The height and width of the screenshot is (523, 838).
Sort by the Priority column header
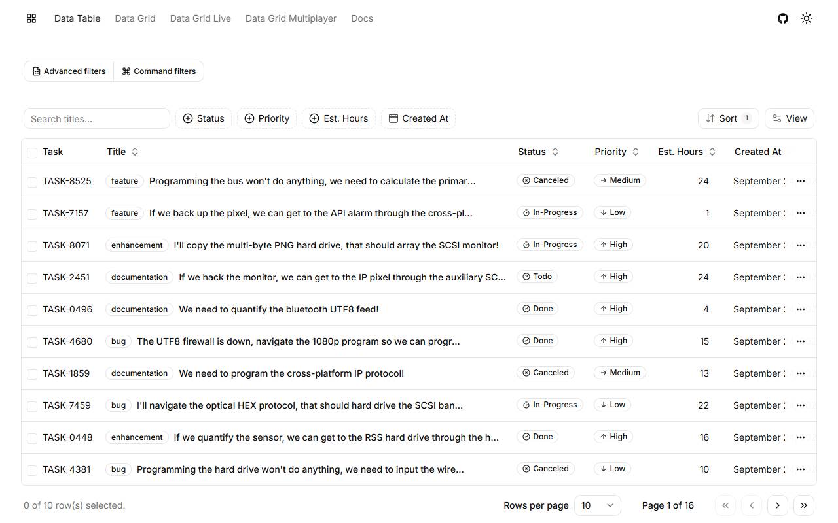pyautogui.click(x=617, y=152)
